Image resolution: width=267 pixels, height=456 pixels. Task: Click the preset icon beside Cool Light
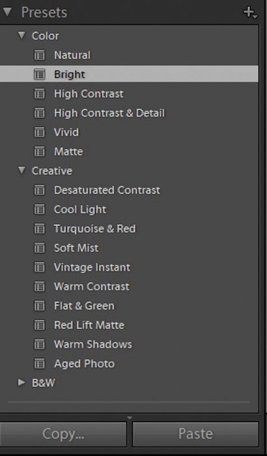click(x=39, y=209)
